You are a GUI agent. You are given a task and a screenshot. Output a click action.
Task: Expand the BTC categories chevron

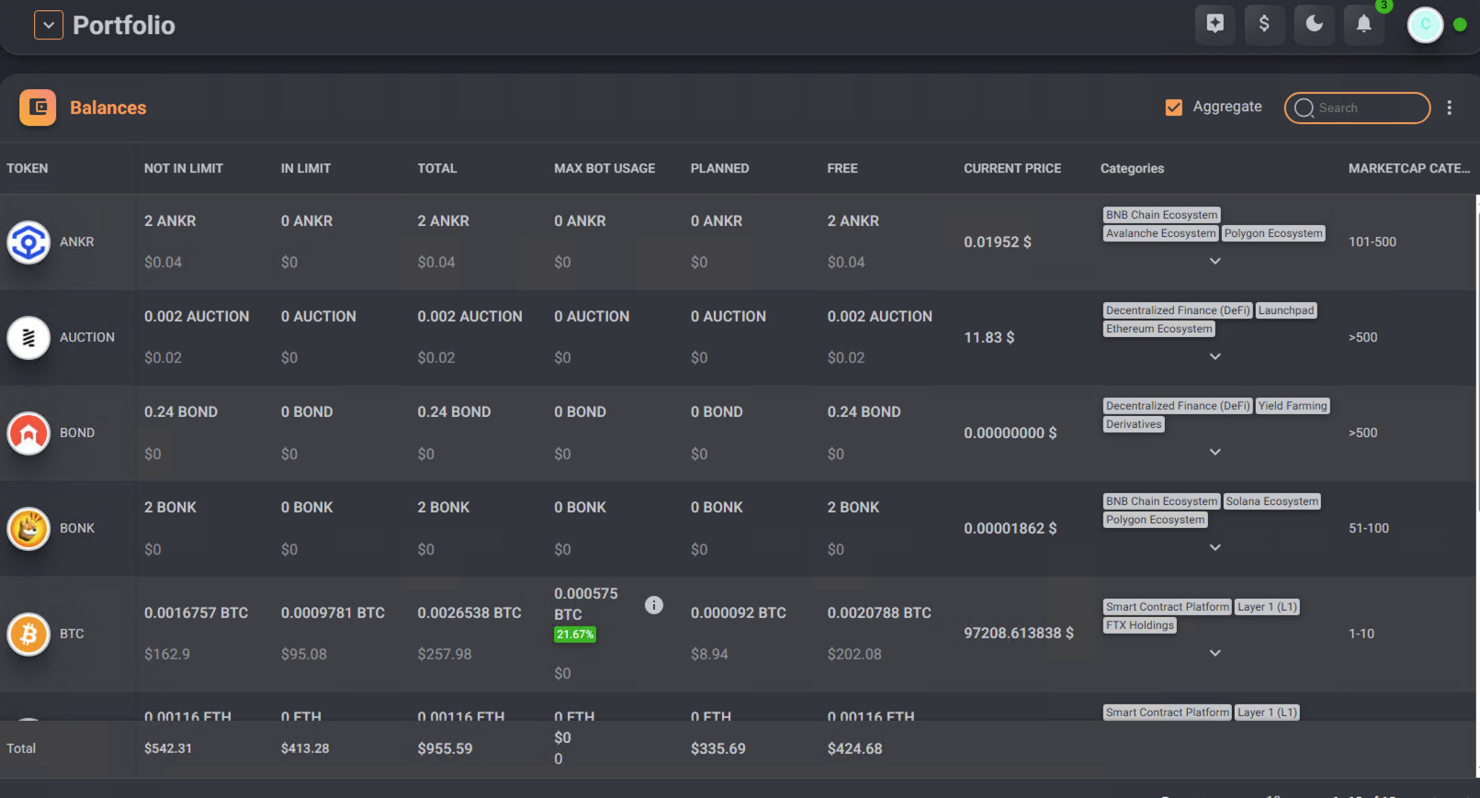(x=1215, y=653)
